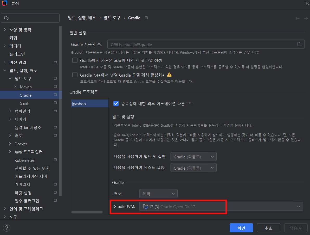Collapse the 빌드 도구 tree node
This screenshot has width=310, height=235.
10,78
